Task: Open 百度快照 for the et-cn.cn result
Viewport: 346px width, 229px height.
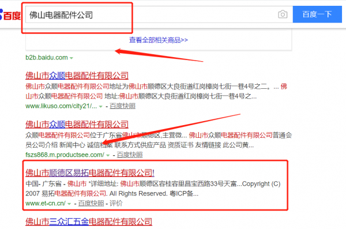Action: (91, 204)
